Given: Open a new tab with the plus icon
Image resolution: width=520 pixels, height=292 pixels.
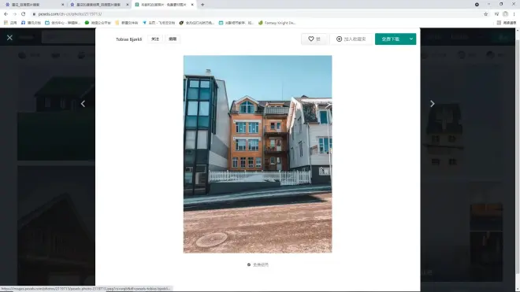Looking at the screenshot, I should [202, 5].
